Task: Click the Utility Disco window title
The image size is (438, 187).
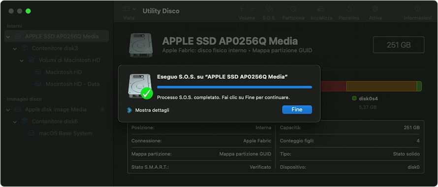Action: pyautogui.click(x=161, y=11)
